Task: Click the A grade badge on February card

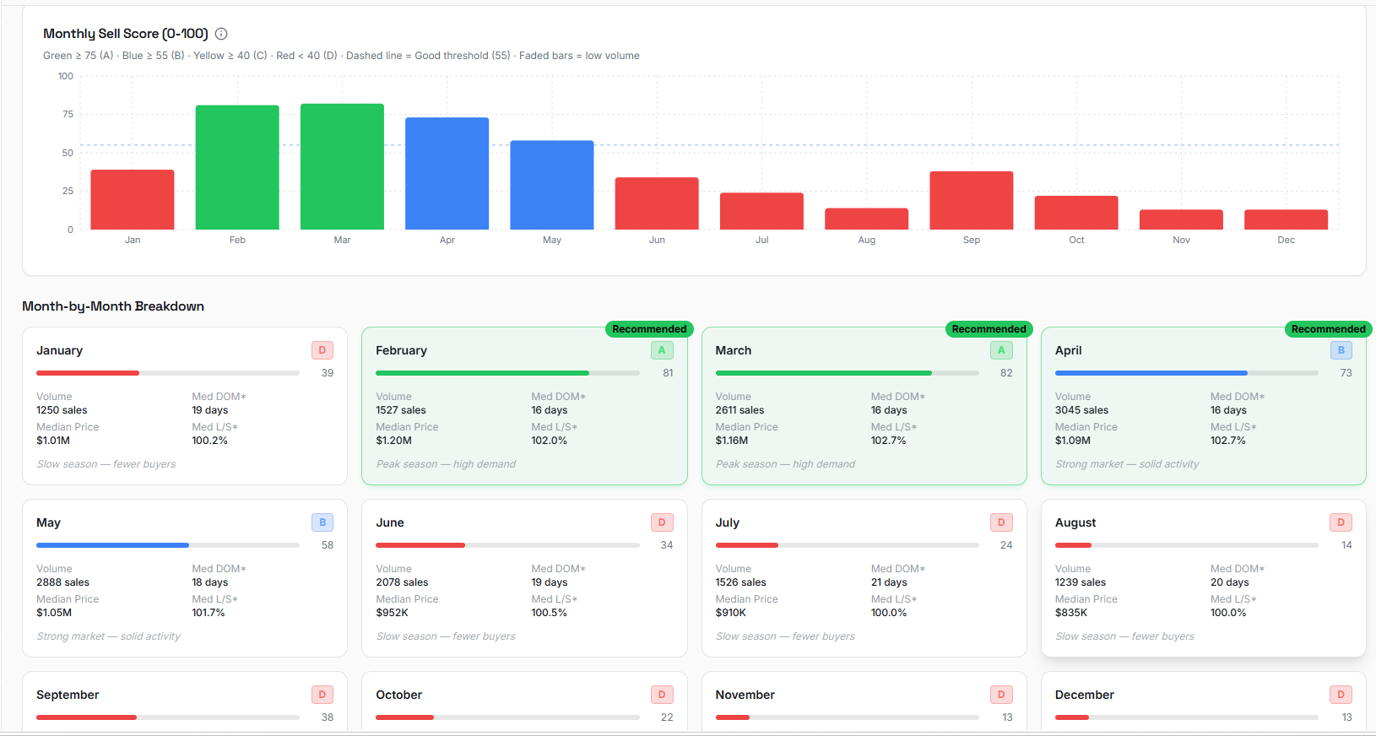Action: point(662,350)
